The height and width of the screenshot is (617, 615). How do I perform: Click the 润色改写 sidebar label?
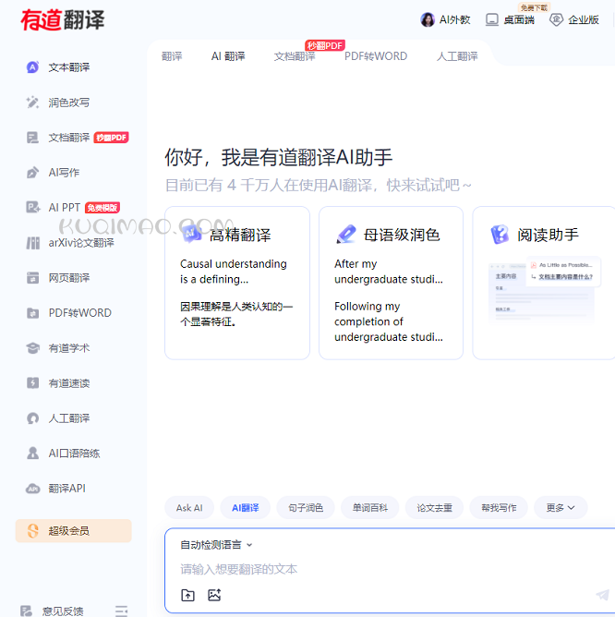click(69, 103)
